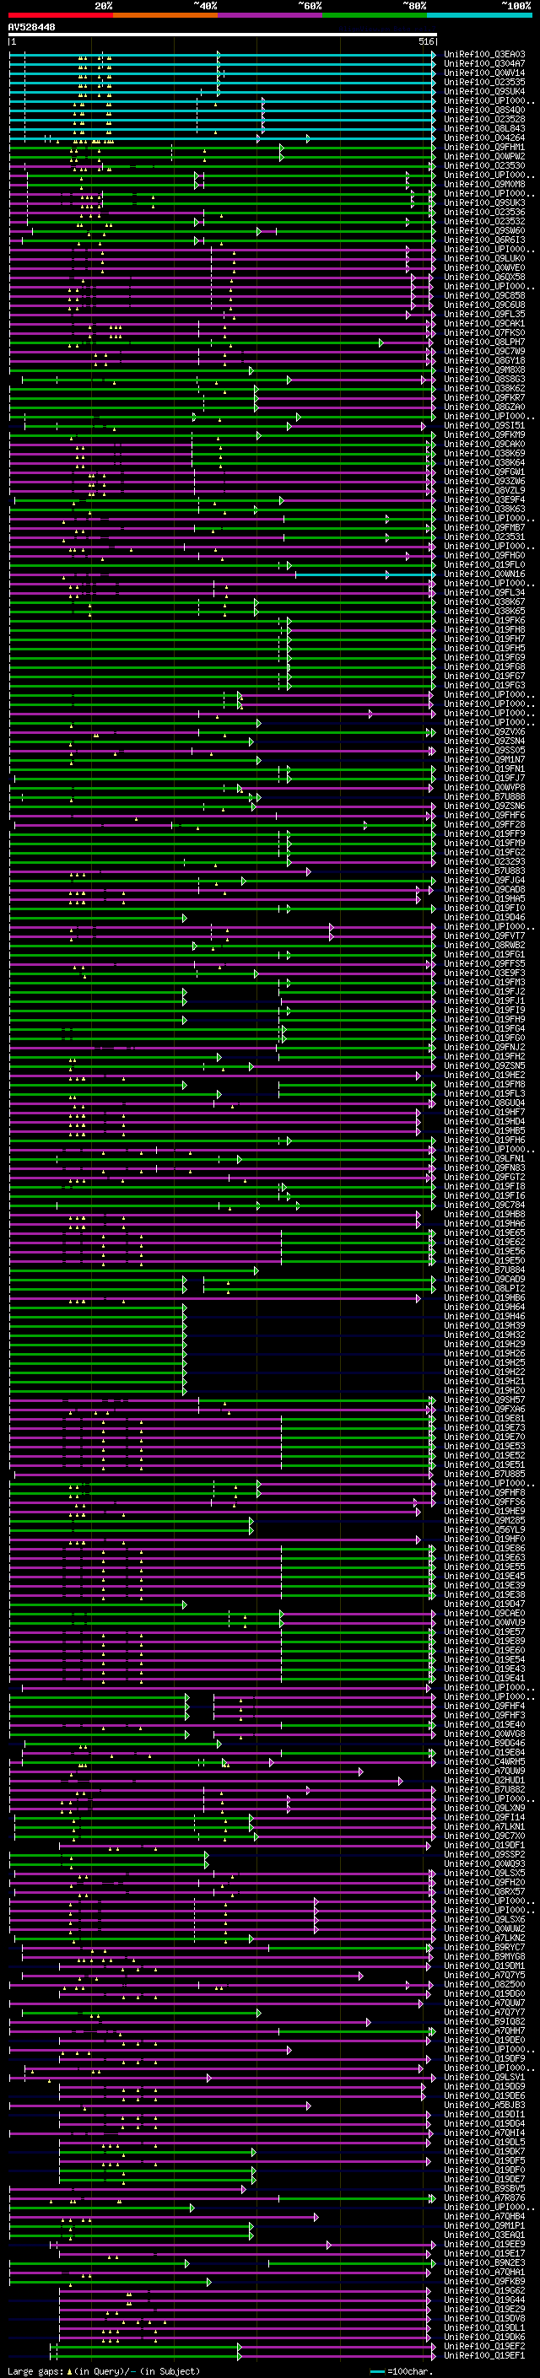
Task: Select hit label UniRef100_Q9FKR7
Action: [484, 397]
